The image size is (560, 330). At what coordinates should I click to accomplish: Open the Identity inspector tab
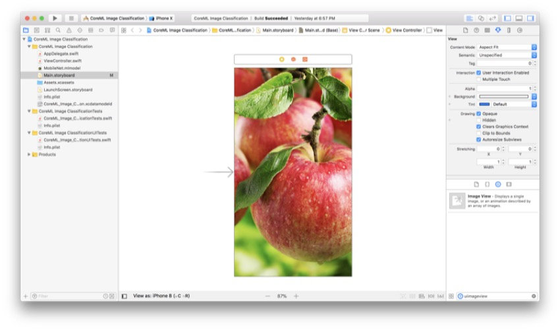coord(487,30)
